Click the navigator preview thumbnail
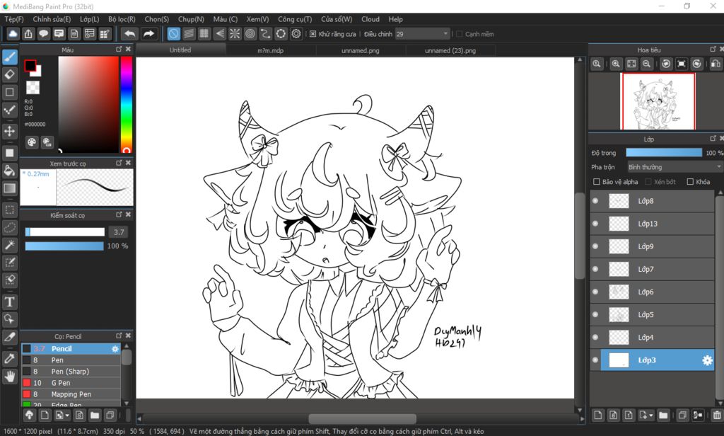This screenshot has height=436, width=724. [659, 101]
